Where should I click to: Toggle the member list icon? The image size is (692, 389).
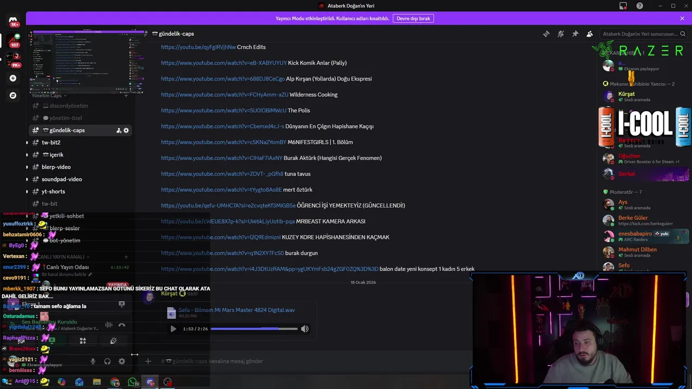point(590,33)
